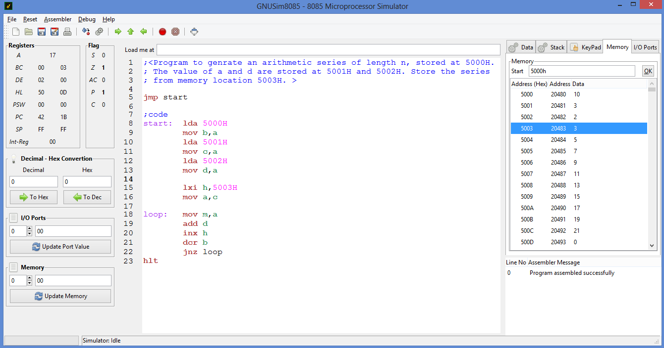Toggle breakpoint with the red circle icon
This screenshot has width=664, height=348.
click(163, 32)
